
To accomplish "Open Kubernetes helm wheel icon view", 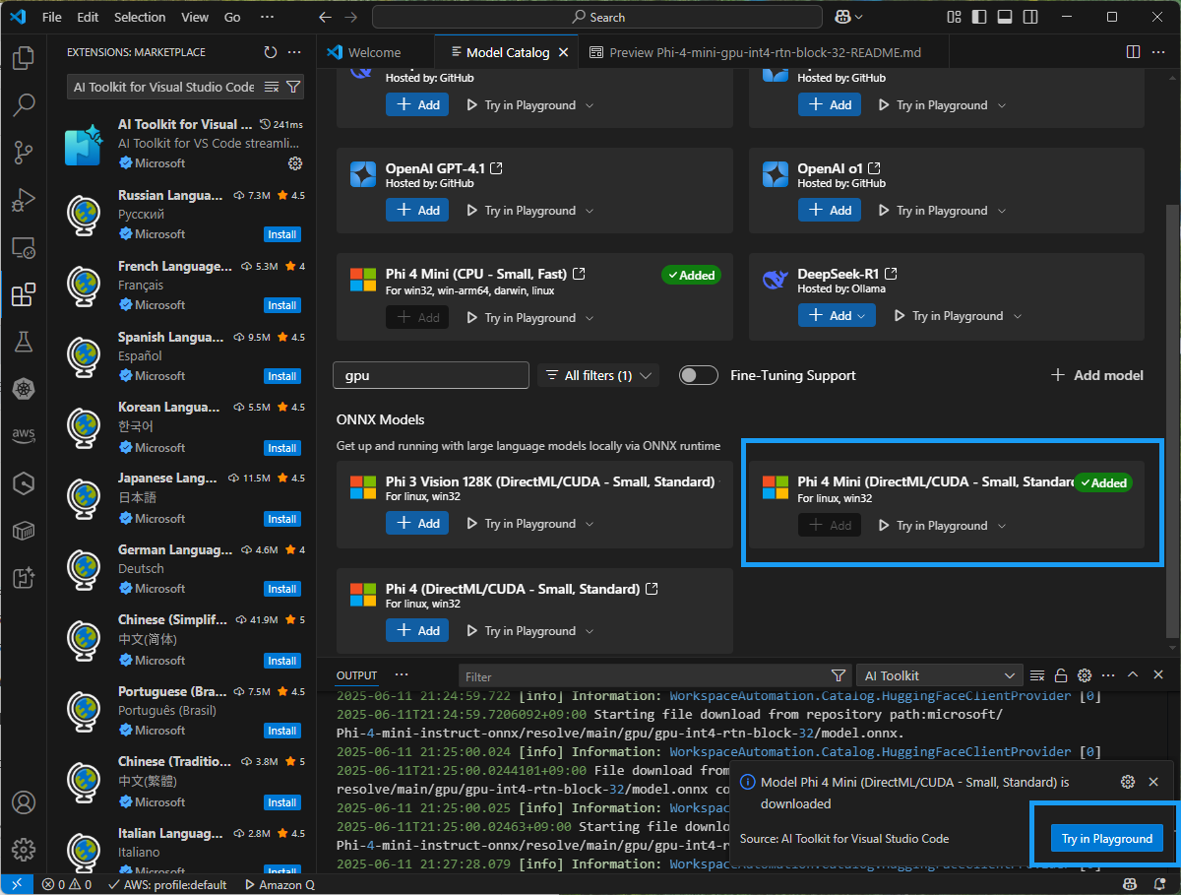I will [x=24, y=389].
